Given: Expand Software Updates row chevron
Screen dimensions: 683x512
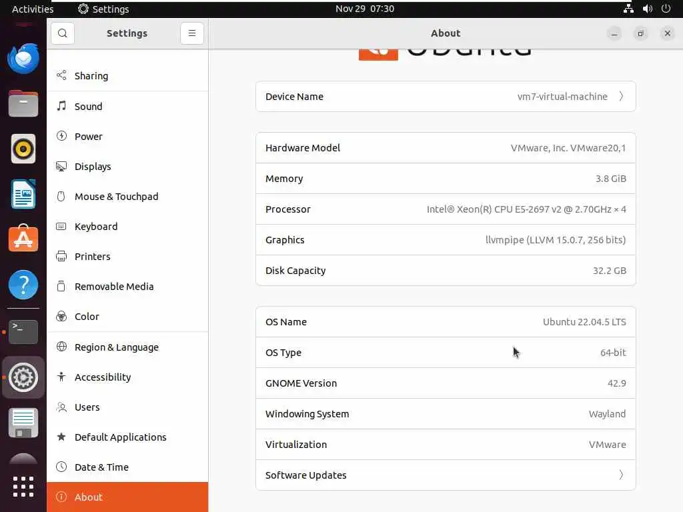Looking at the screenshot, I should 621,475.
